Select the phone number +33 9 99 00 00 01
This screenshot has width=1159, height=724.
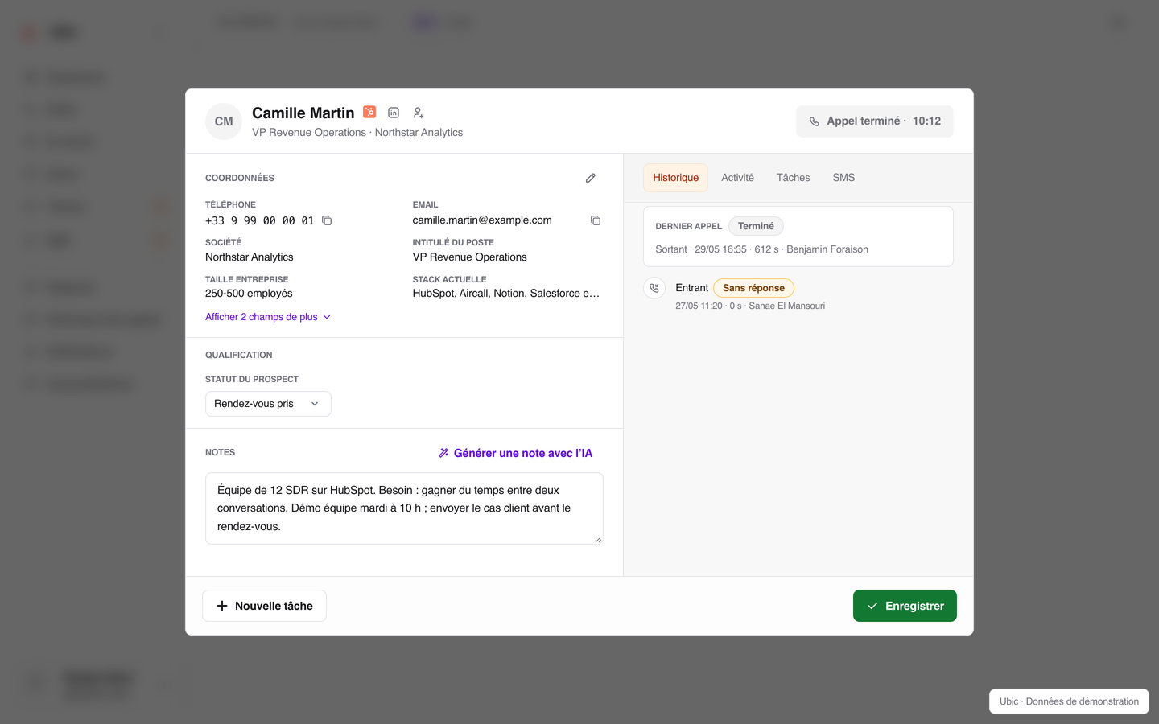(x=260, y=220)
